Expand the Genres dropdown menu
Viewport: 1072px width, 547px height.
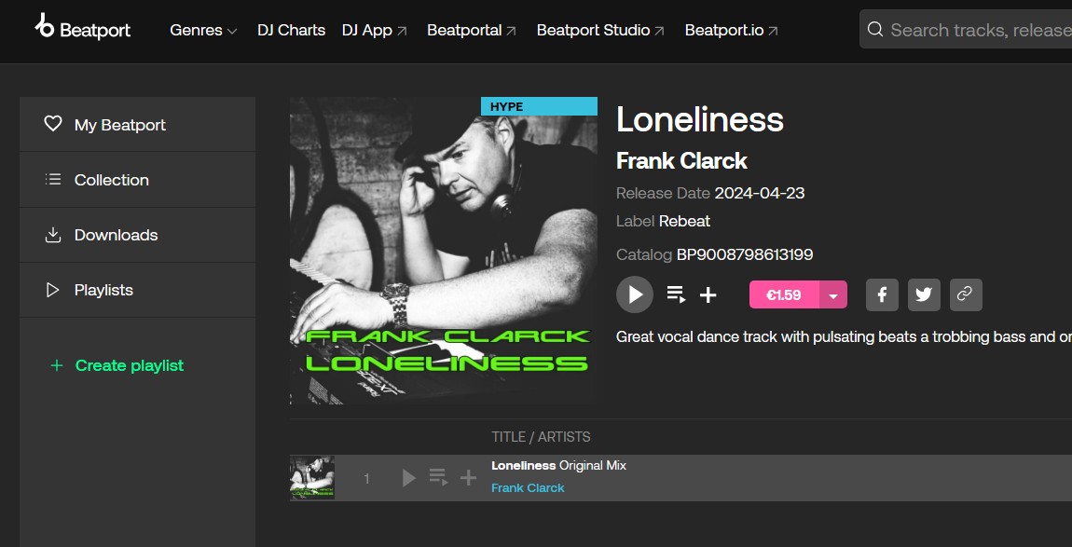[x=203, y=30]
